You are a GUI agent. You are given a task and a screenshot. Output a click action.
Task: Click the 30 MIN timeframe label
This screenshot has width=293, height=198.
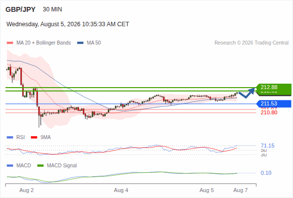pos(52,9)
